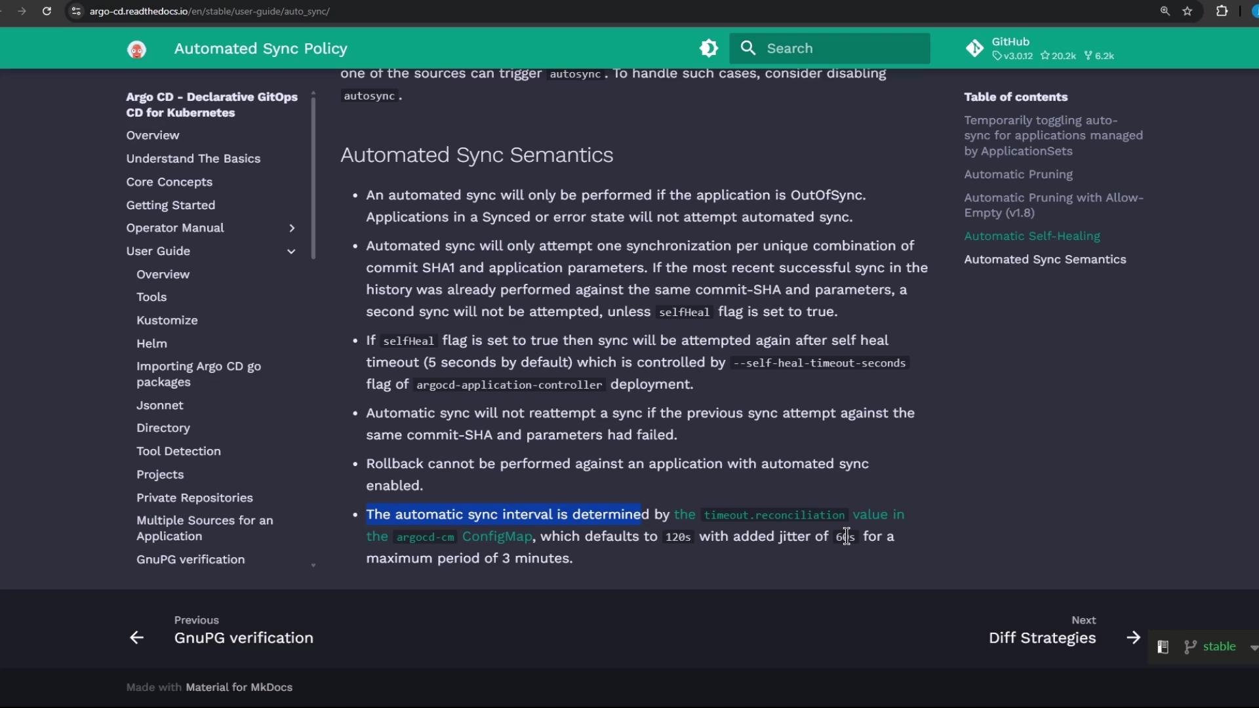Click the Read the Docs book icon
The image size is (1259, 708).
pos(1163,648)
